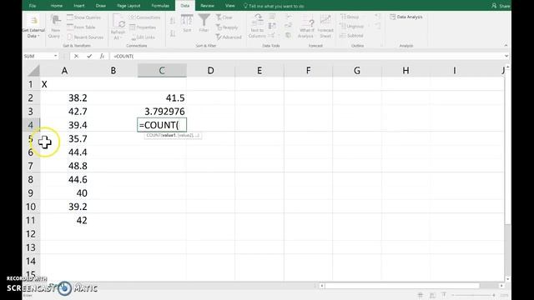Viewport: 534px width, 300px height.
Task: Switch to the Home tab
Action: click(57, 6)
